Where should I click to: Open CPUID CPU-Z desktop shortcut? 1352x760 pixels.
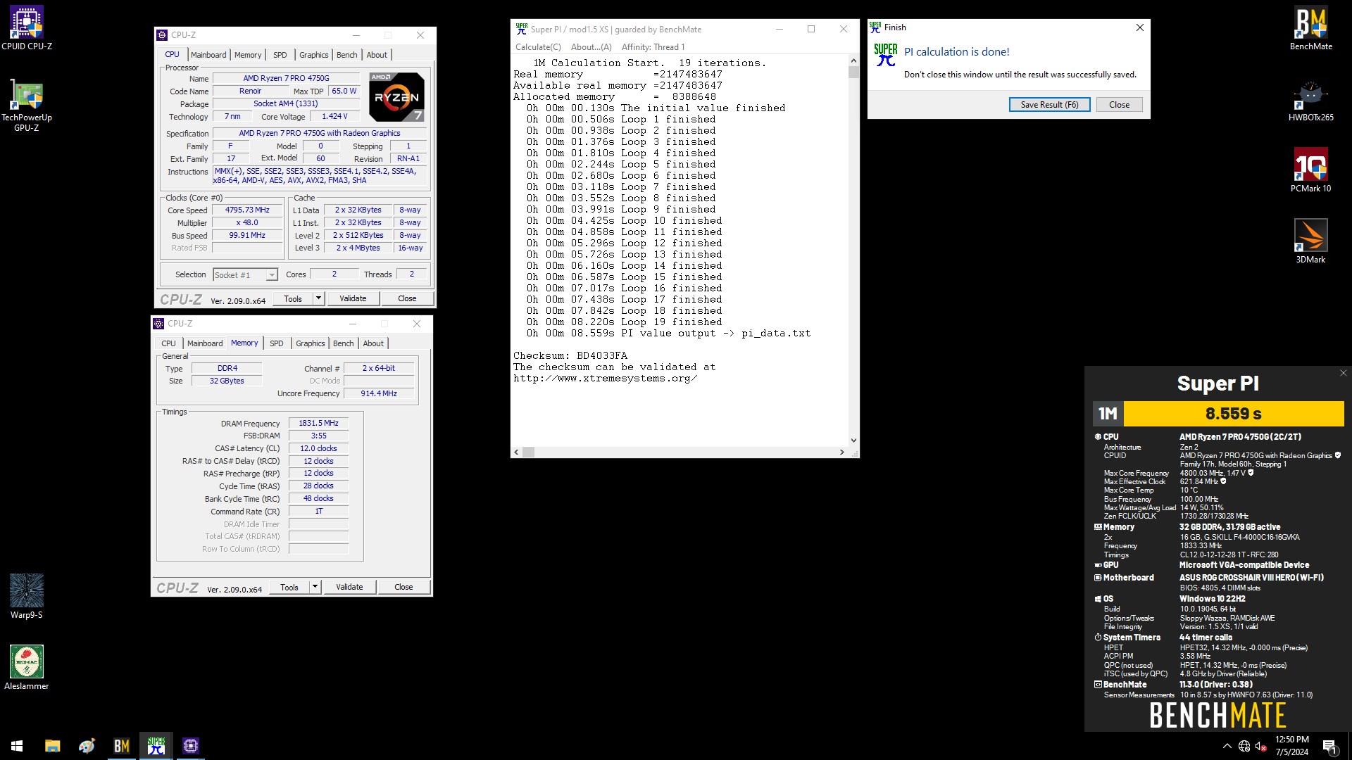point(27,28)
